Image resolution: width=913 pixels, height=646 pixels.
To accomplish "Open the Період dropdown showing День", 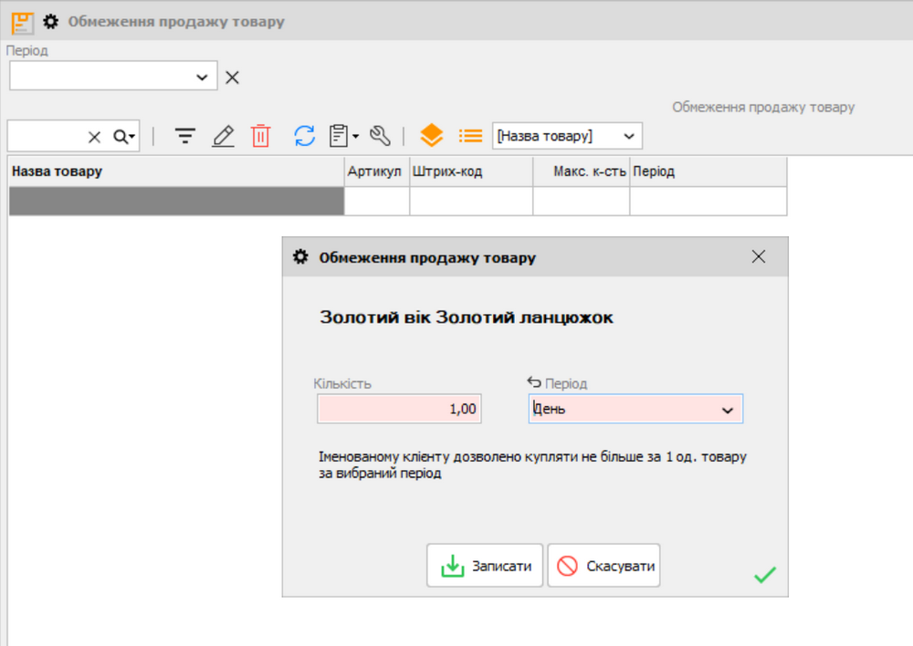I will (x=728, y=409).
